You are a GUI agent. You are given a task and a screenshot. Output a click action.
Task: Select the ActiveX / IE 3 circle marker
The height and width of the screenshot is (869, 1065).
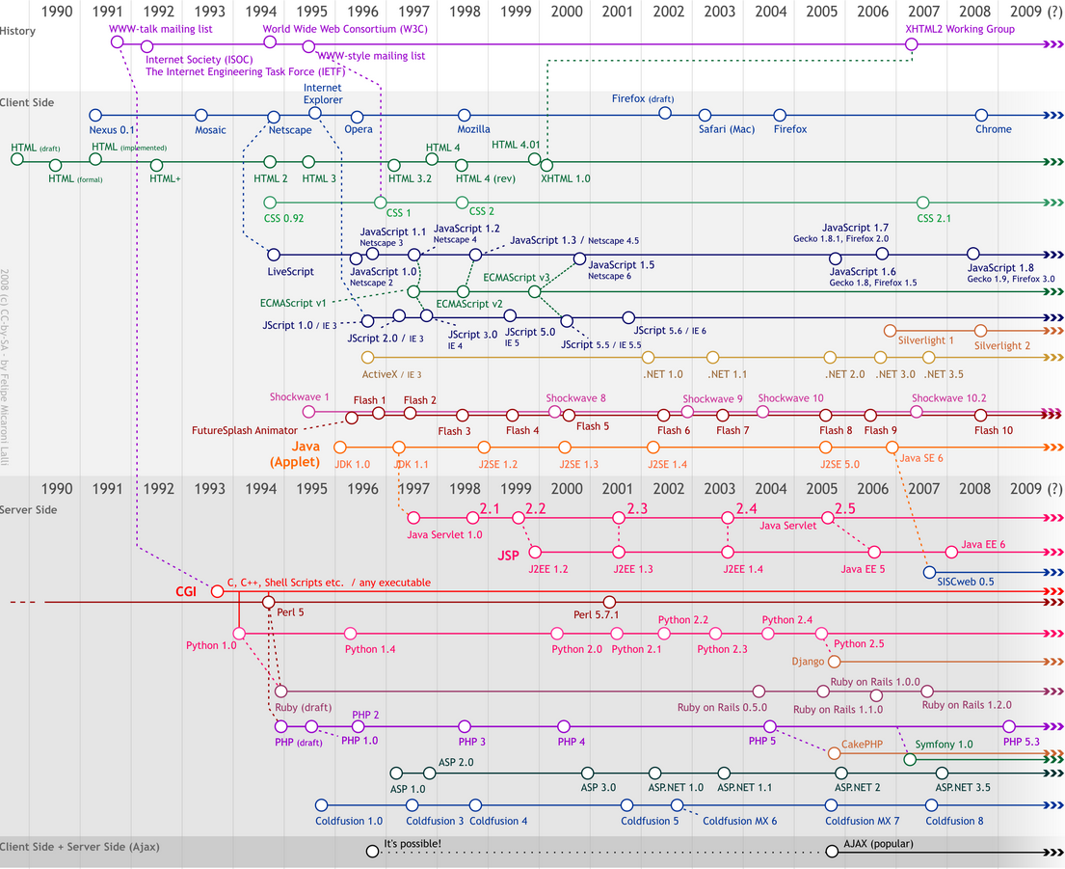[x=367, y=358]
